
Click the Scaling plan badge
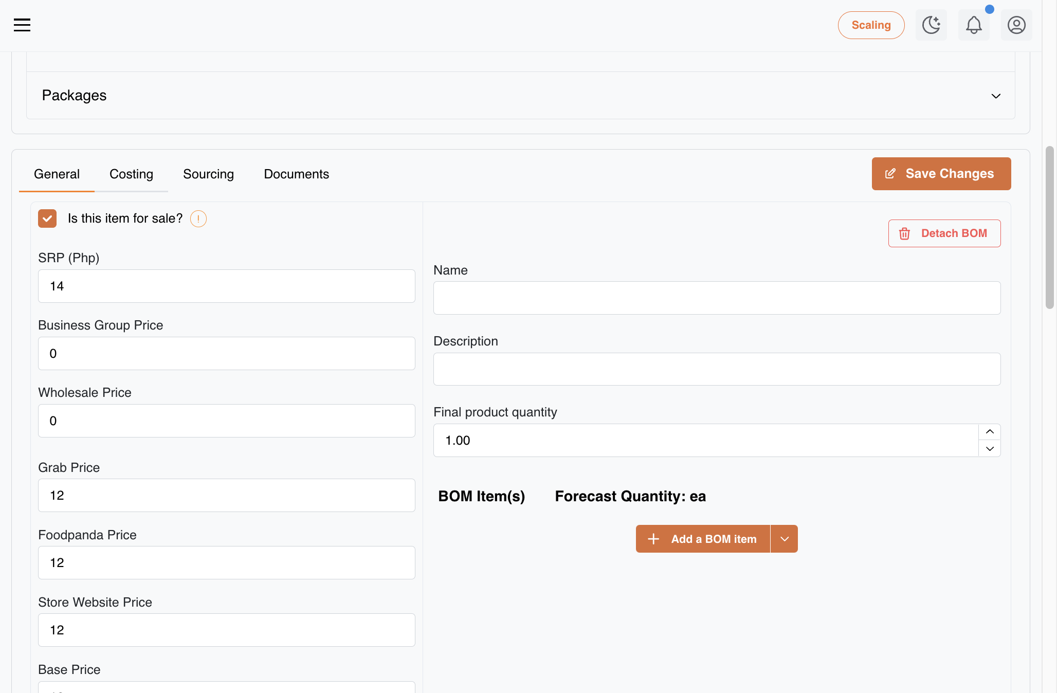coord(871,25)
